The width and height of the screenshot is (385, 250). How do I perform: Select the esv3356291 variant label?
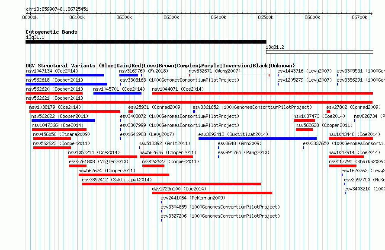tap(361, 80)
